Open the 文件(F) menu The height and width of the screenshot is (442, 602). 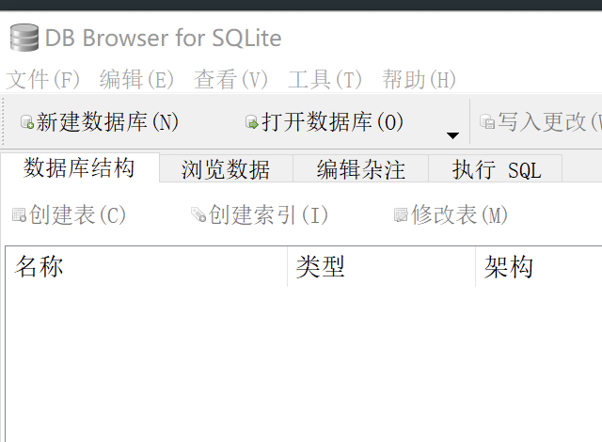pos(43,80)
